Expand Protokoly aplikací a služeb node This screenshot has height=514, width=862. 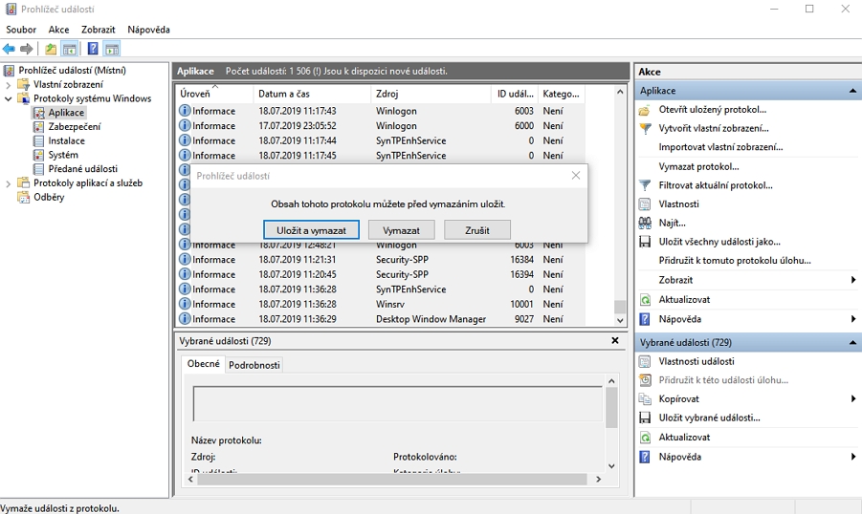(x=9, y=183)
